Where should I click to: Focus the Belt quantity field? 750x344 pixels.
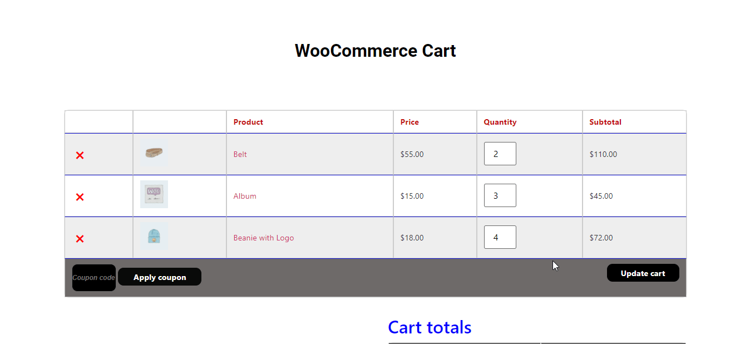[x=500, y=154]
